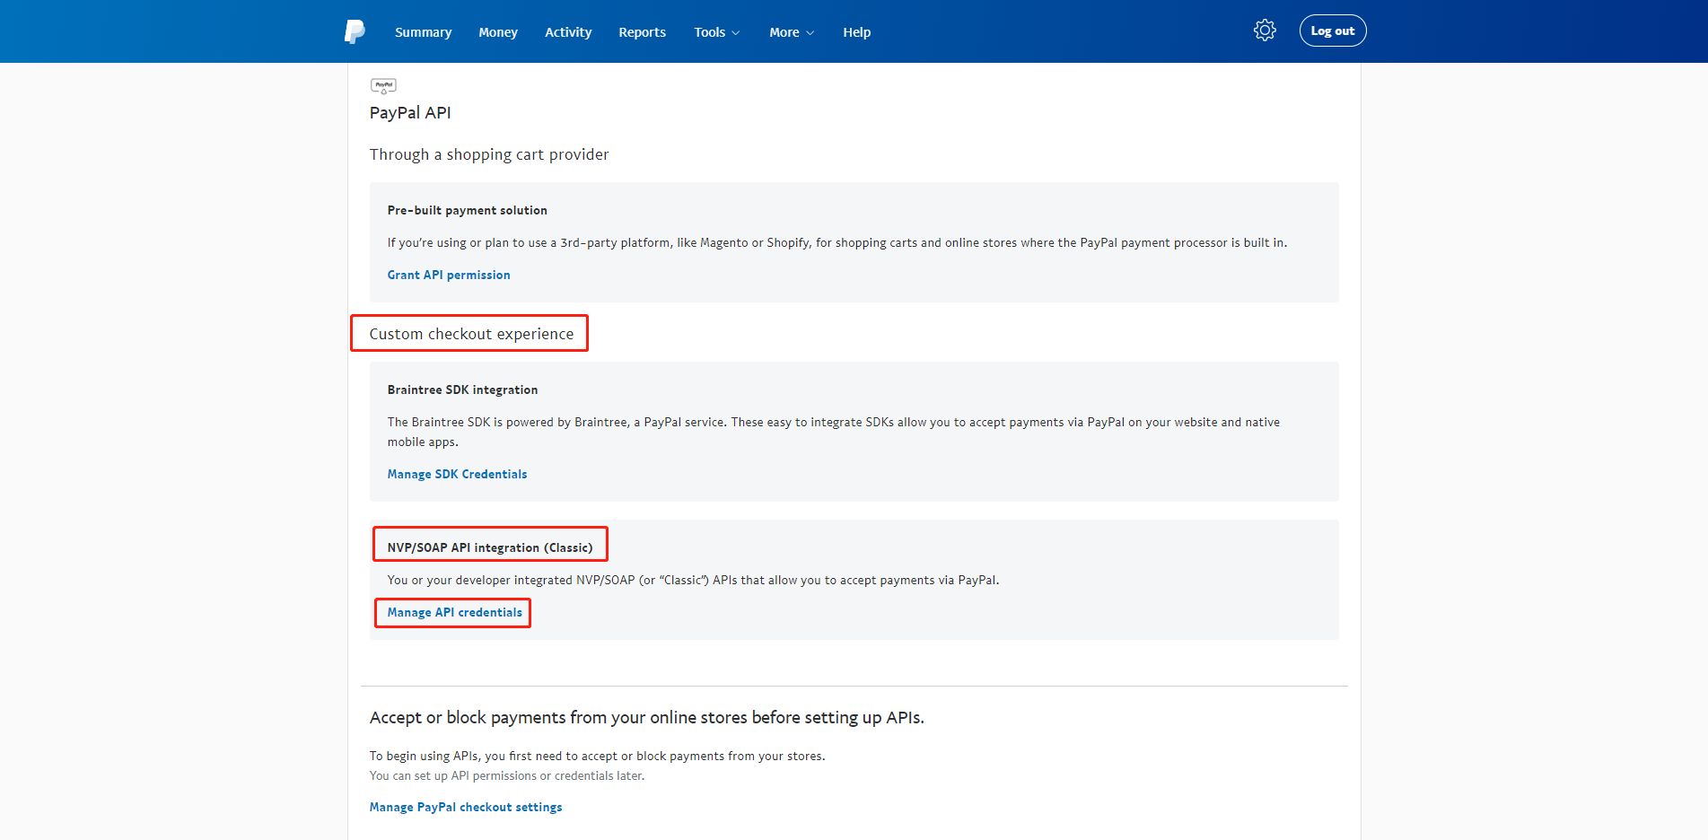This screenshot has width=1708, height=840.
Task: Click the Log out button
Action: click(x=1333, y=31)
